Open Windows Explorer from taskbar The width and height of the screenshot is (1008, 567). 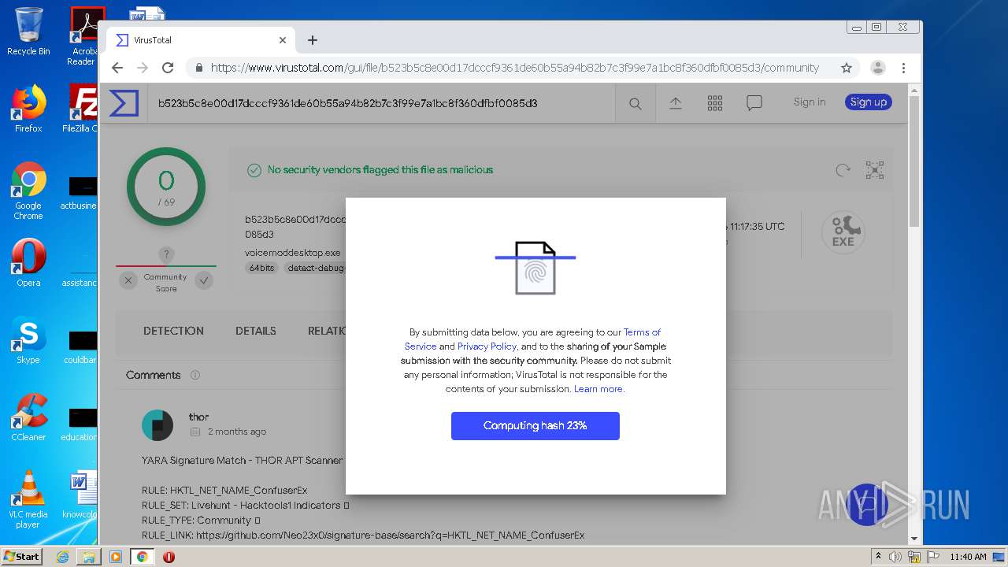point(89,557)
